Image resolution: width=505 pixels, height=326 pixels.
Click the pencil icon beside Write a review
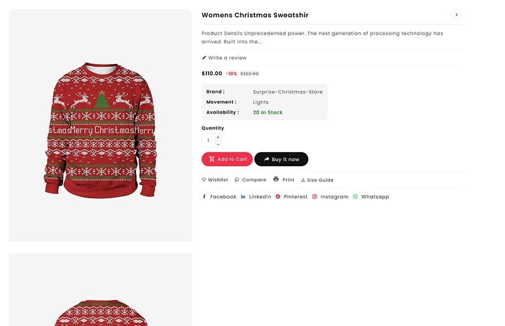point(204,58)
